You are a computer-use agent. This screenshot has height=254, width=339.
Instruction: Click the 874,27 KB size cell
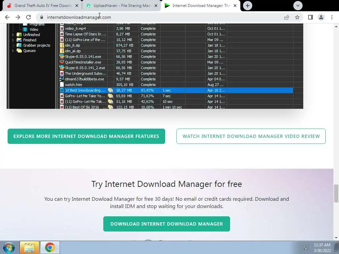point(125,45)
